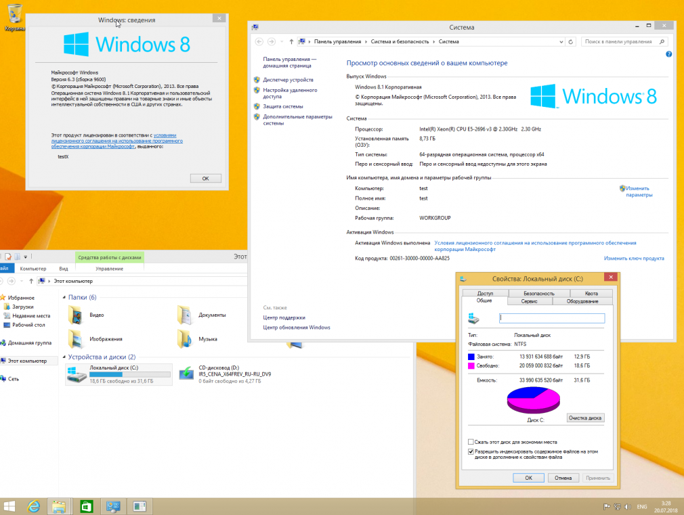This screenshot has width=684, height=515.
Task: Click OK in disk properties dialog
Action: pos(528,478)
